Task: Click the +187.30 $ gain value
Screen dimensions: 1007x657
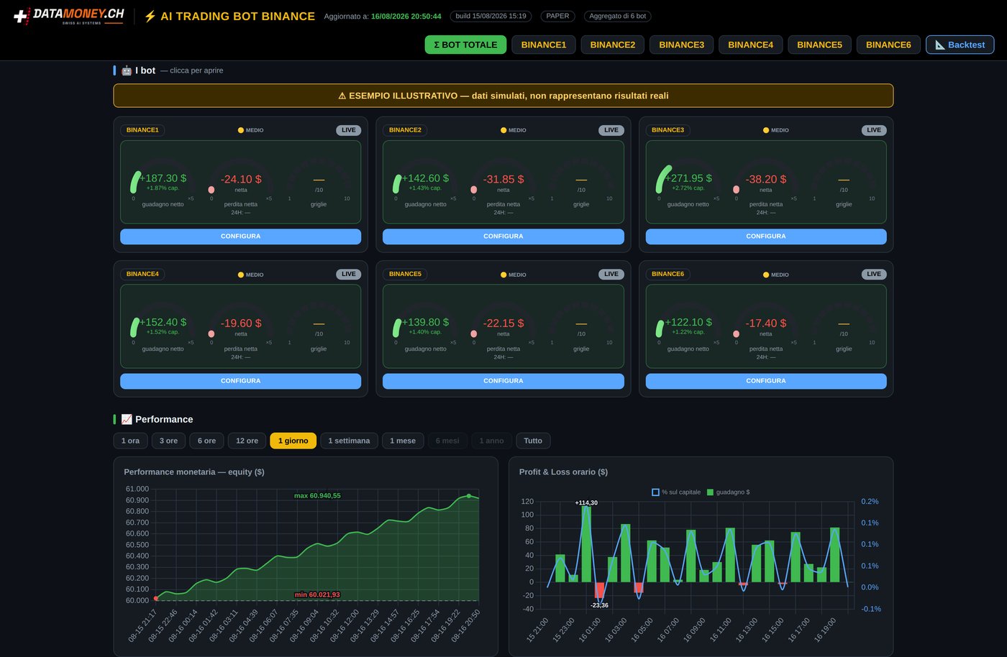Action: pyautogui.click(x=163, y=178)
